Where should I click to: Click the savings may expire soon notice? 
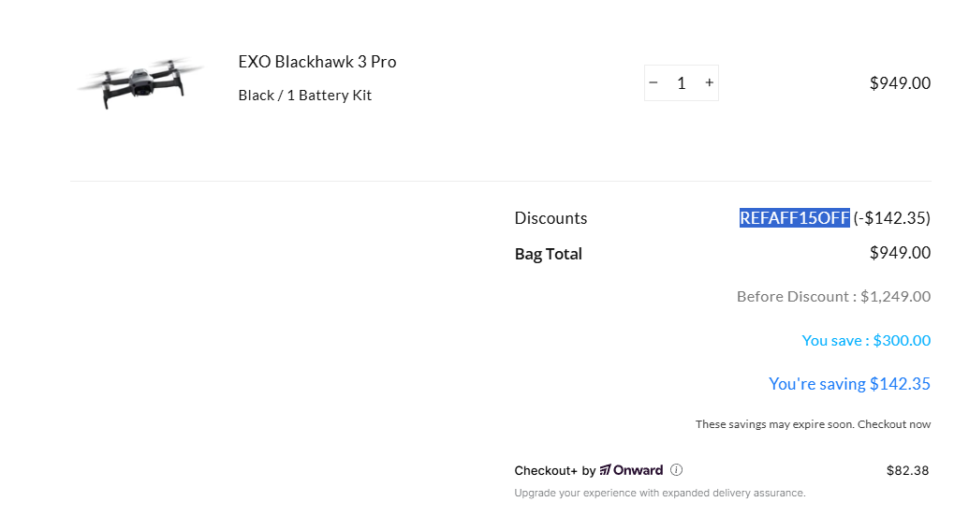pyautogui.click(x=813, y=424)
